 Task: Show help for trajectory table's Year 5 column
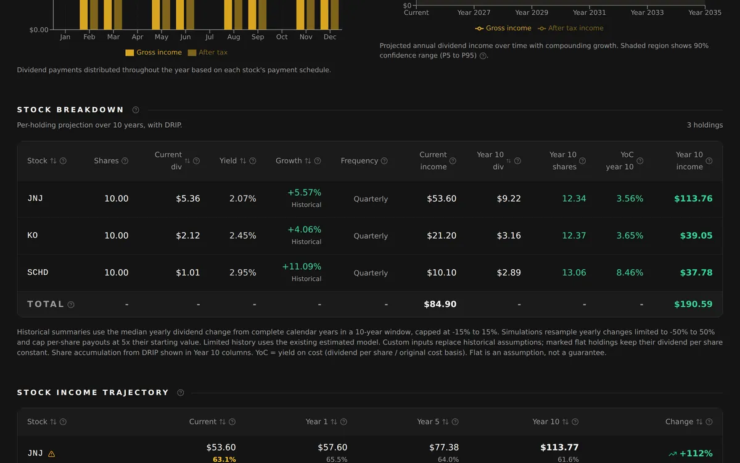click(x=455, y=422)
